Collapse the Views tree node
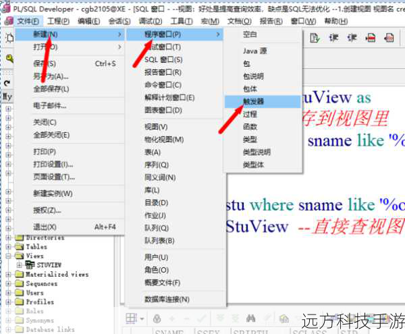Image resolution: width=405 pixels, height=334 pixels. tap(8, 256)
